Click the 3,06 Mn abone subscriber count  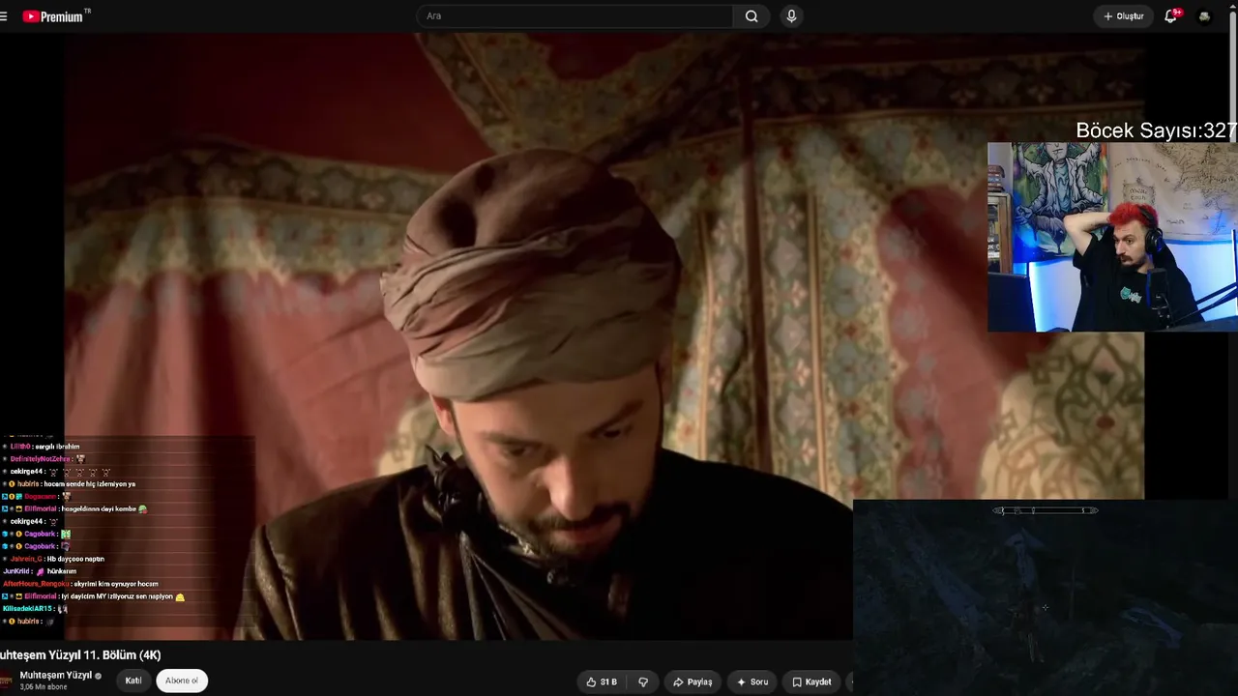[44, 687]
